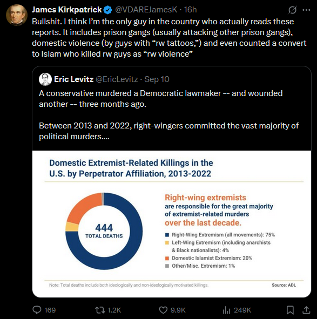The image size is (317, 319).
Task: Click the Eric Levitz display name
Action: (73, 79)
